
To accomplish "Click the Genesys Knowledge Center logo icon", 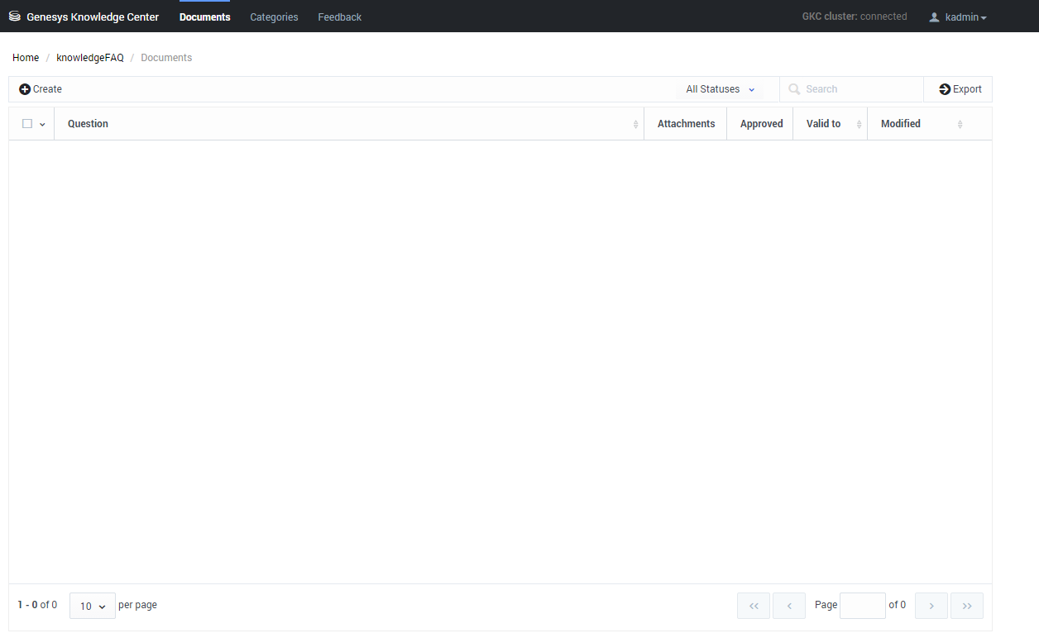I will tap(15, 17).
